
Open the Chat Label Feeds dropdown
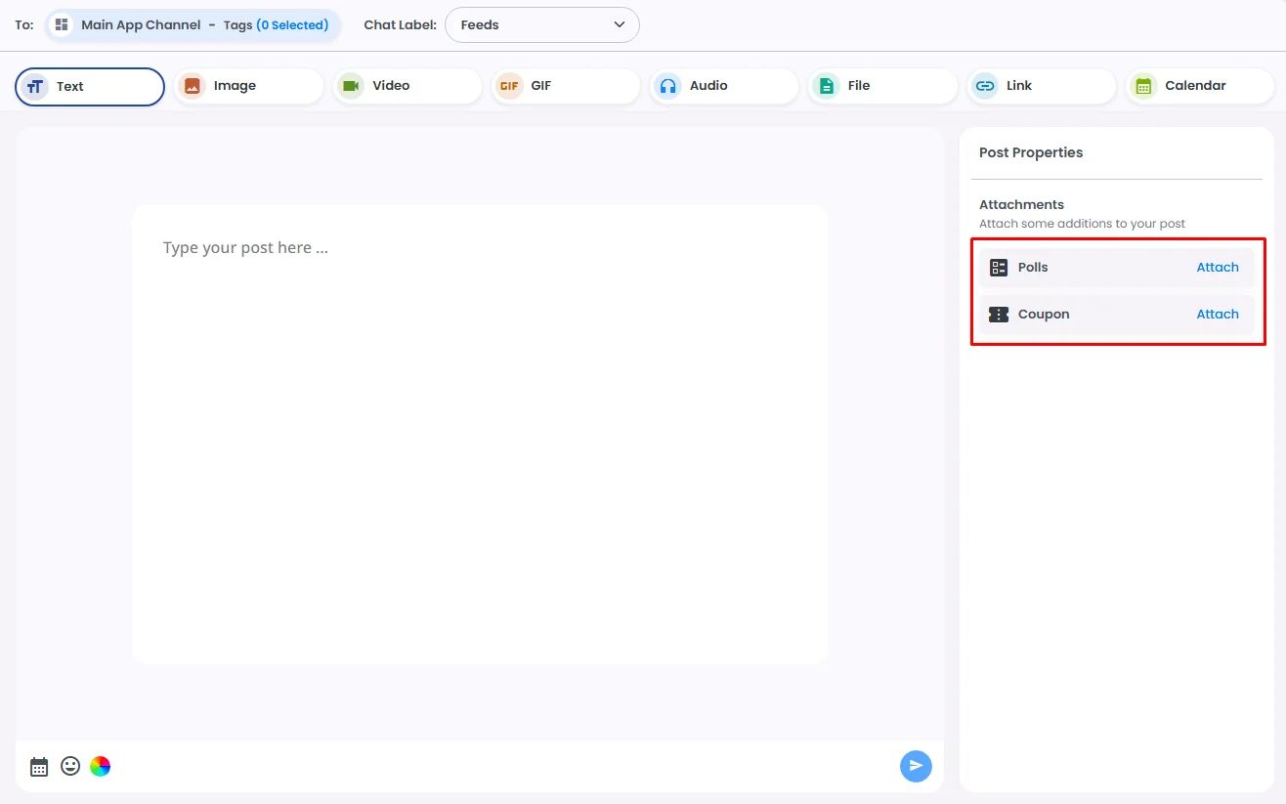coord(542,25)
